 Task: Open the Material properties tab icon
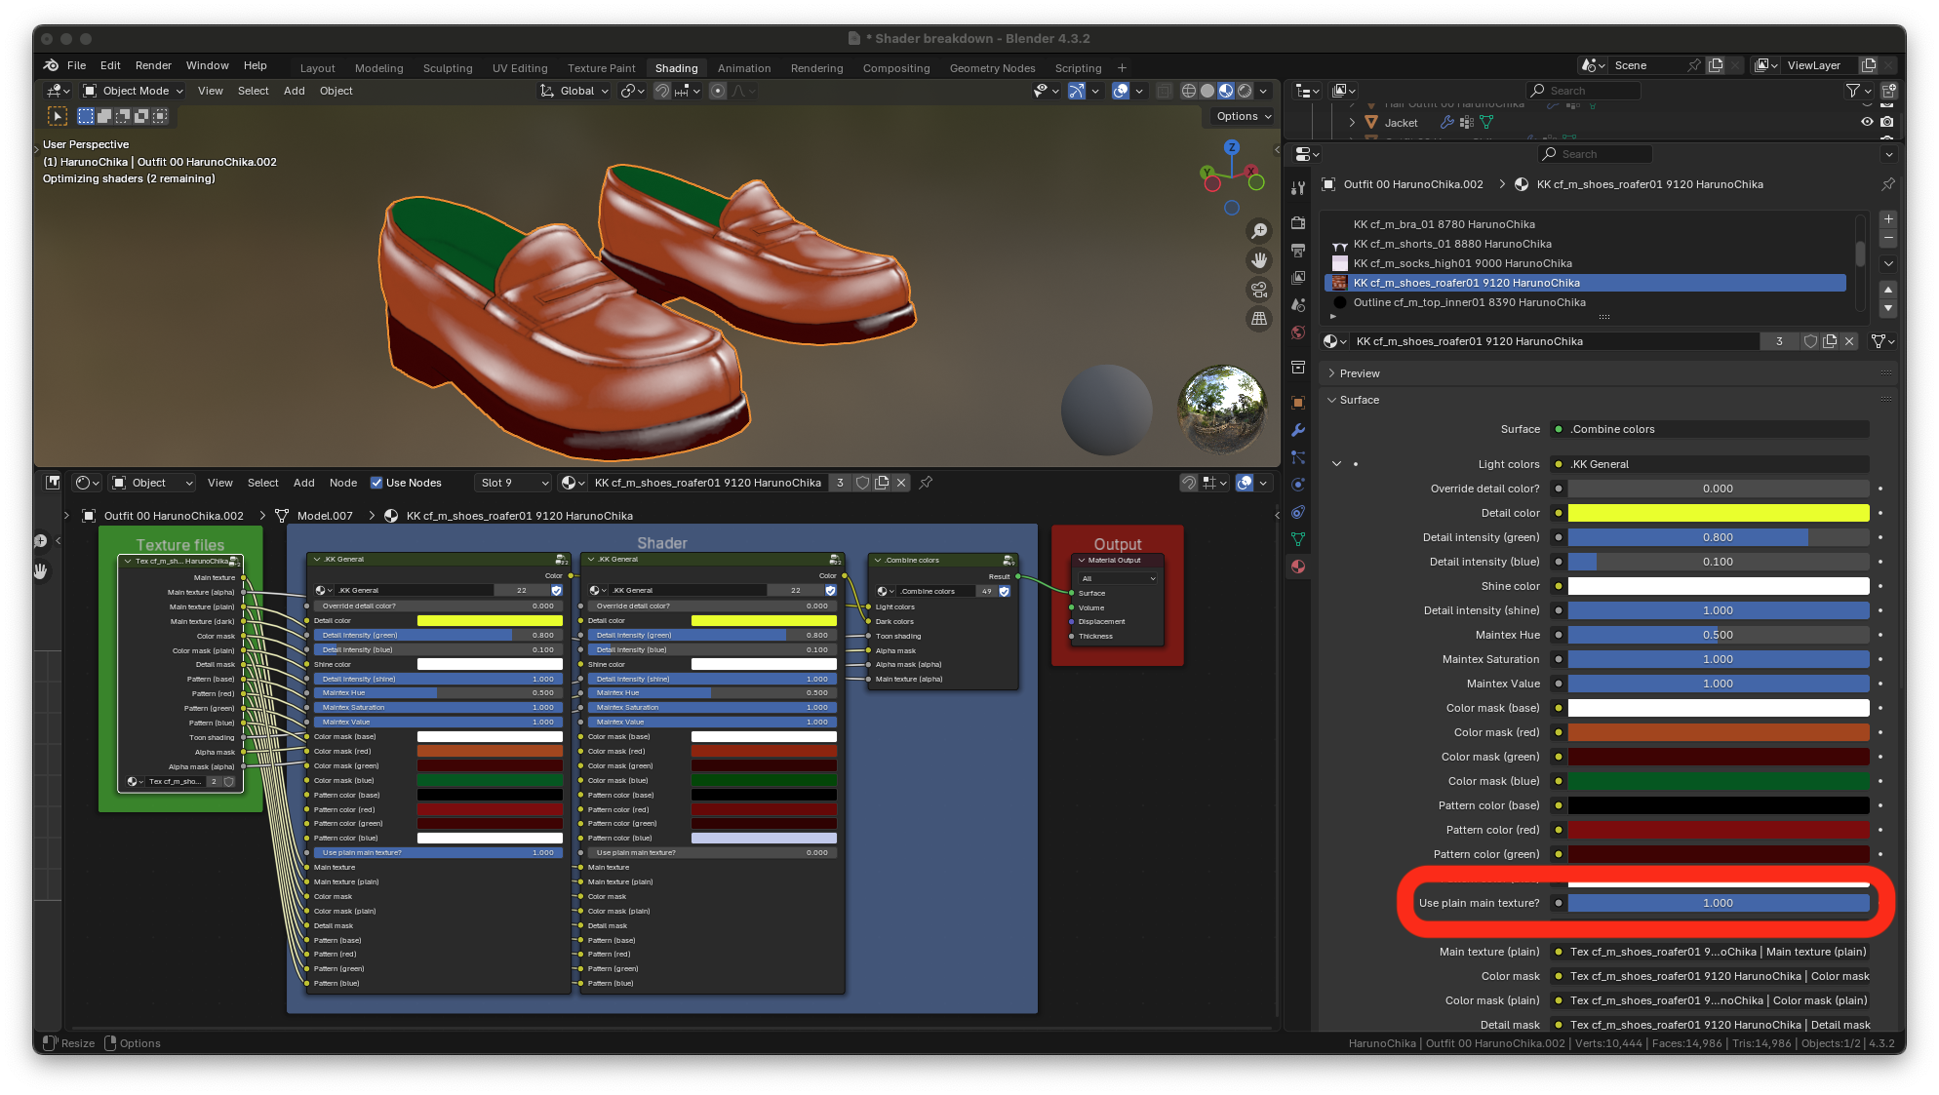1298,567
